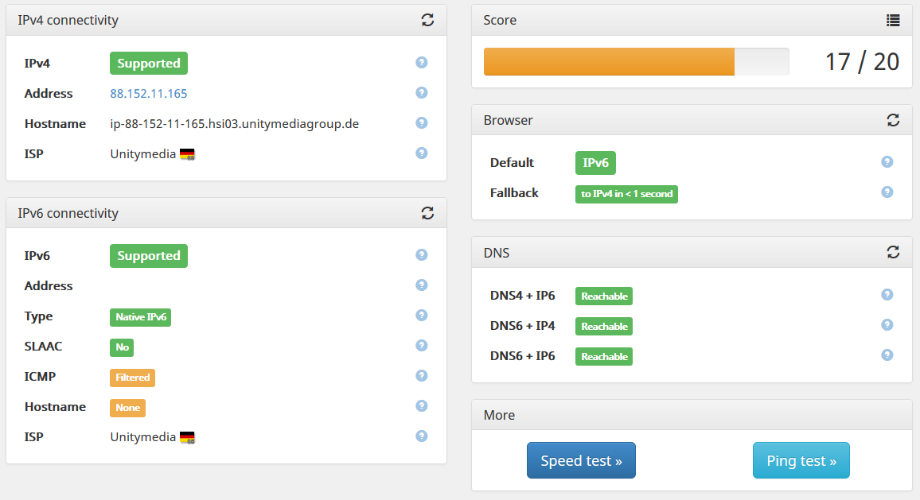Viewport: 920px width, 500px height.
Task: Click help icon for IPv4 Hostname
Action: [422, 123]
